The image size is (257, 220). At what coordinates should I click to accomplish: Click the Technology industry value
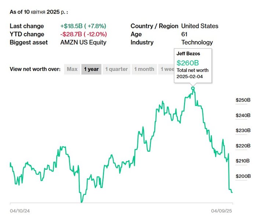(x=197, y=42)
